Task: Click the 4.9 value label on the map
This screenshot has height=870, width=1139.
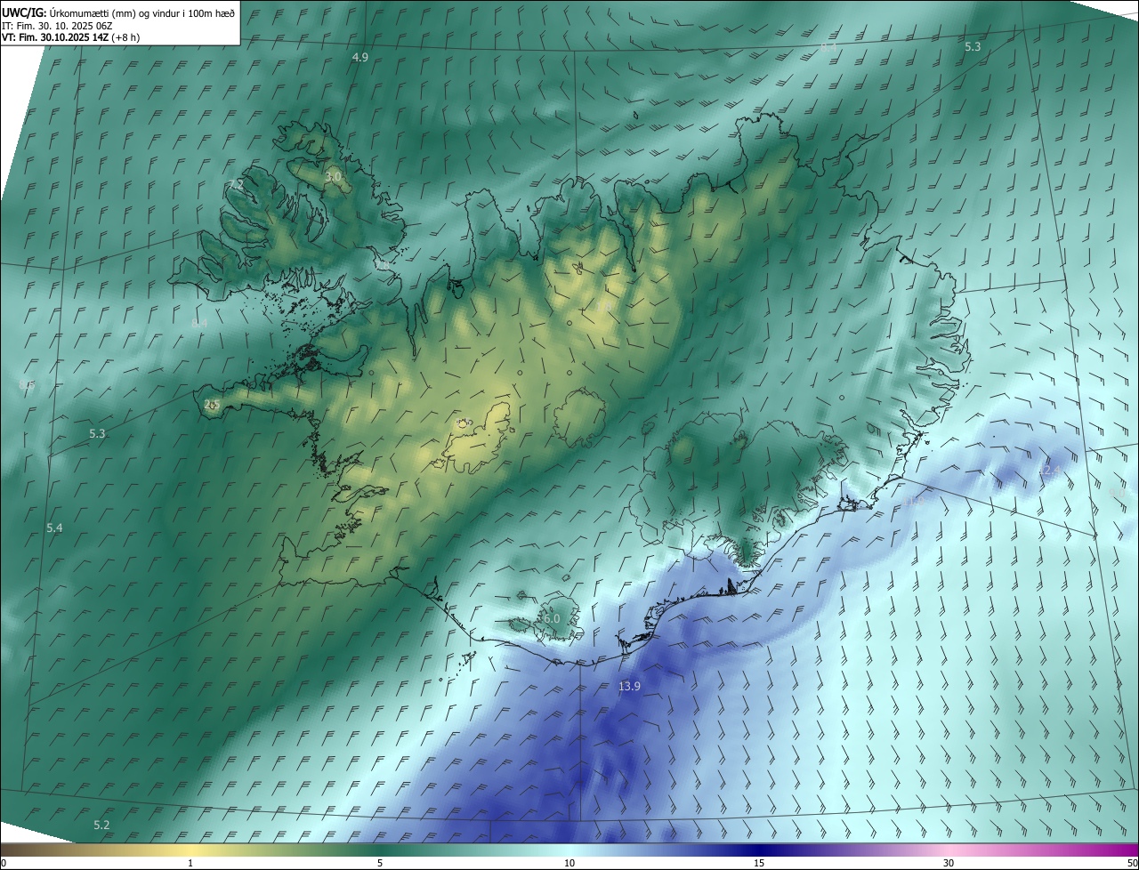Action: click(360, 57)
